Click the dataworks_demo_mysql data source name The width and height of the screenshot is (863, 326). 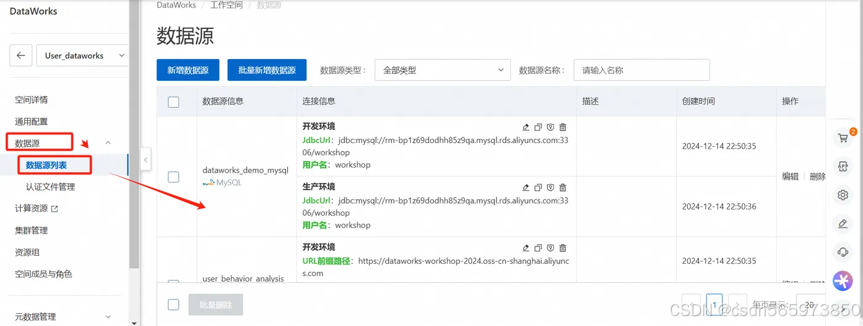[x=245, y=170]
